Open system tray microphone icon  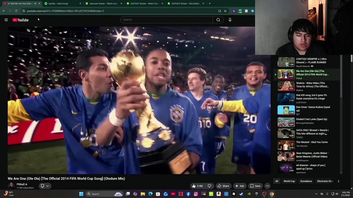[327, 194]
